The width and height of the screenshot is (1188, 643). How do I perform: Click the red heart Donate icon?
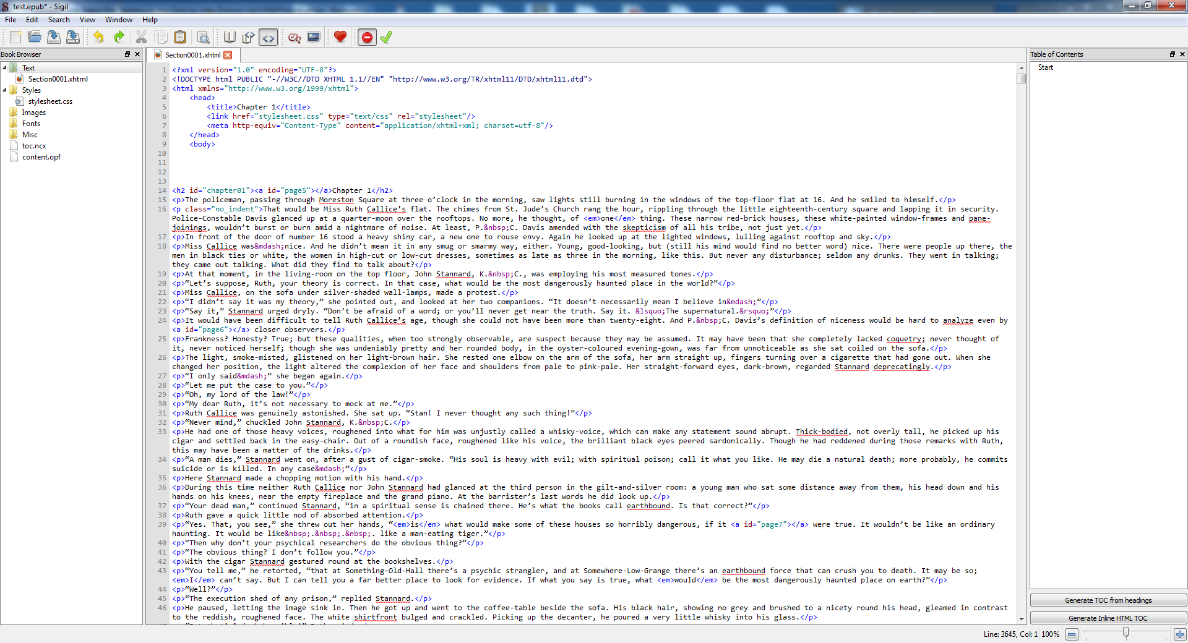click(340, 37)
